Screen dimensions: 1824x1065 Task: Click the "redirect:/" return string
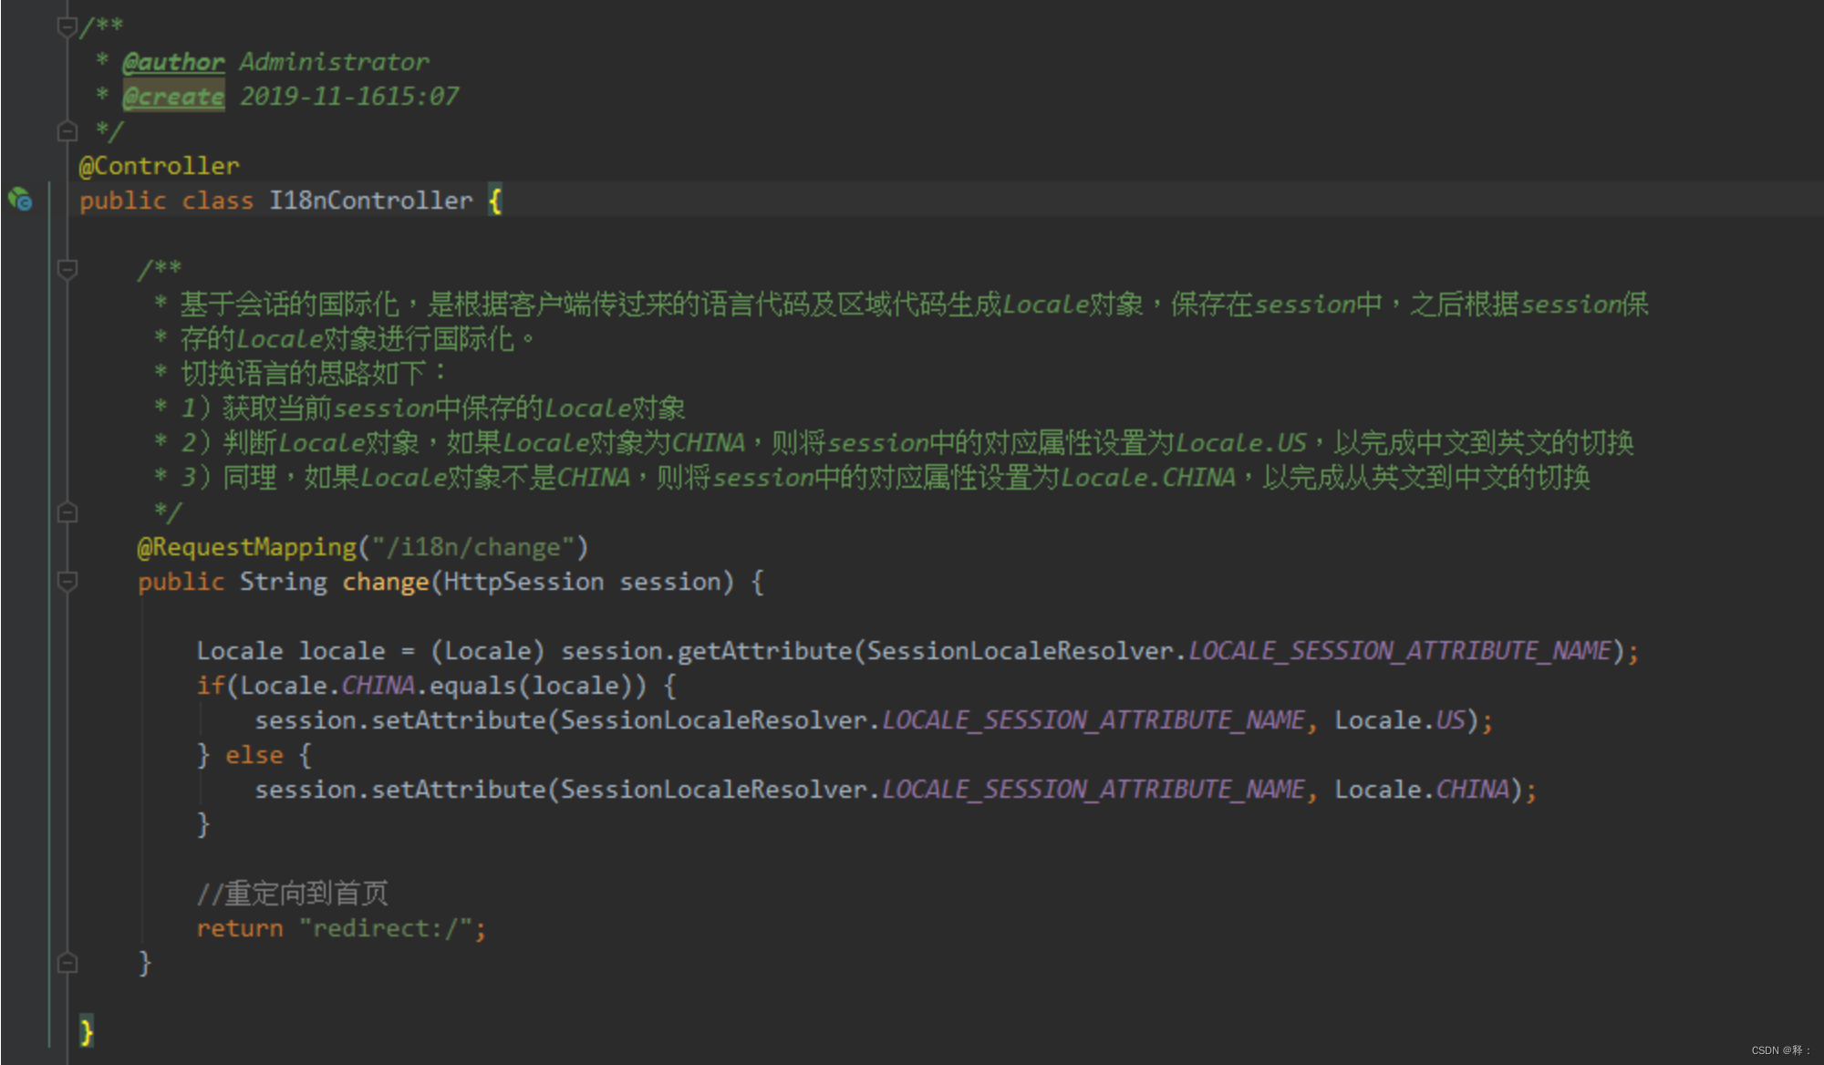coord(386,928)
